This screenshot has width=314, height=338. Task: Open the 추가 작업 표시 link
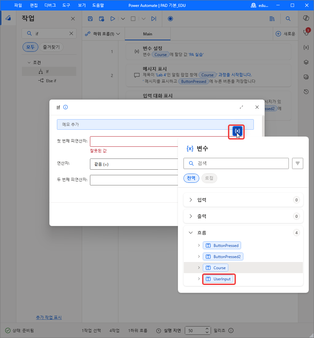pyautogui.click(x=49, y=317)
